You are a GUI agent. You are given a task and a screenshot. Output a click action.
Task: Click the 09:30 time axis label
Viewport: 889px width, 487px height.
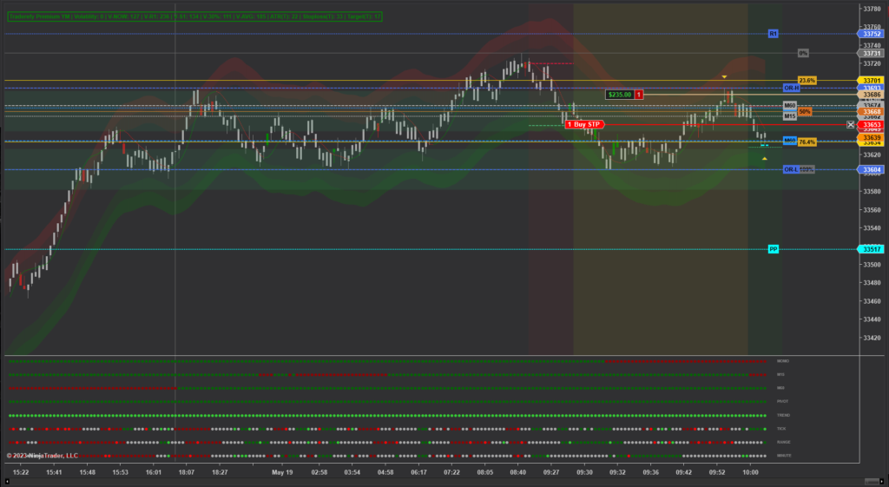[584, 472]
